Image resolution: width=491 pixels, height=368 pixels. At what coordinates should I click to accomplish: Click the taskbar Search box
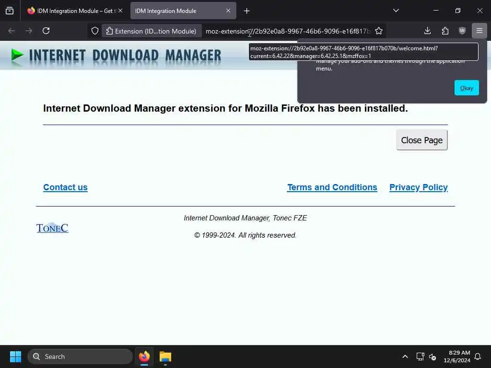tap(80, 356)
